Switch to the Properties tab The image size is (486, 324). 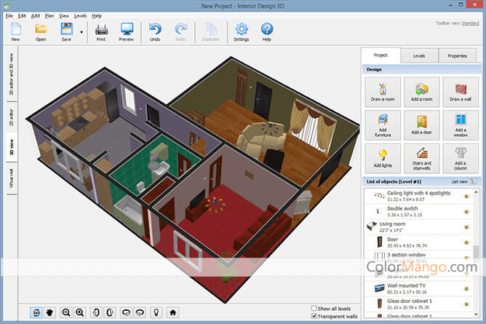click(x=458, y=55)
